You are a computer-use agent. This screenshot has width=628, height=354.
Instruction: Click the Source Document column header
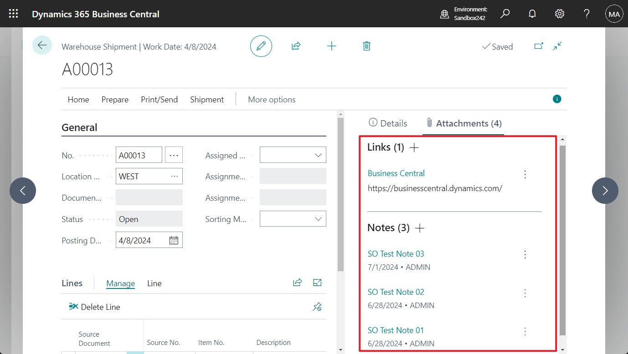point(94,339)
